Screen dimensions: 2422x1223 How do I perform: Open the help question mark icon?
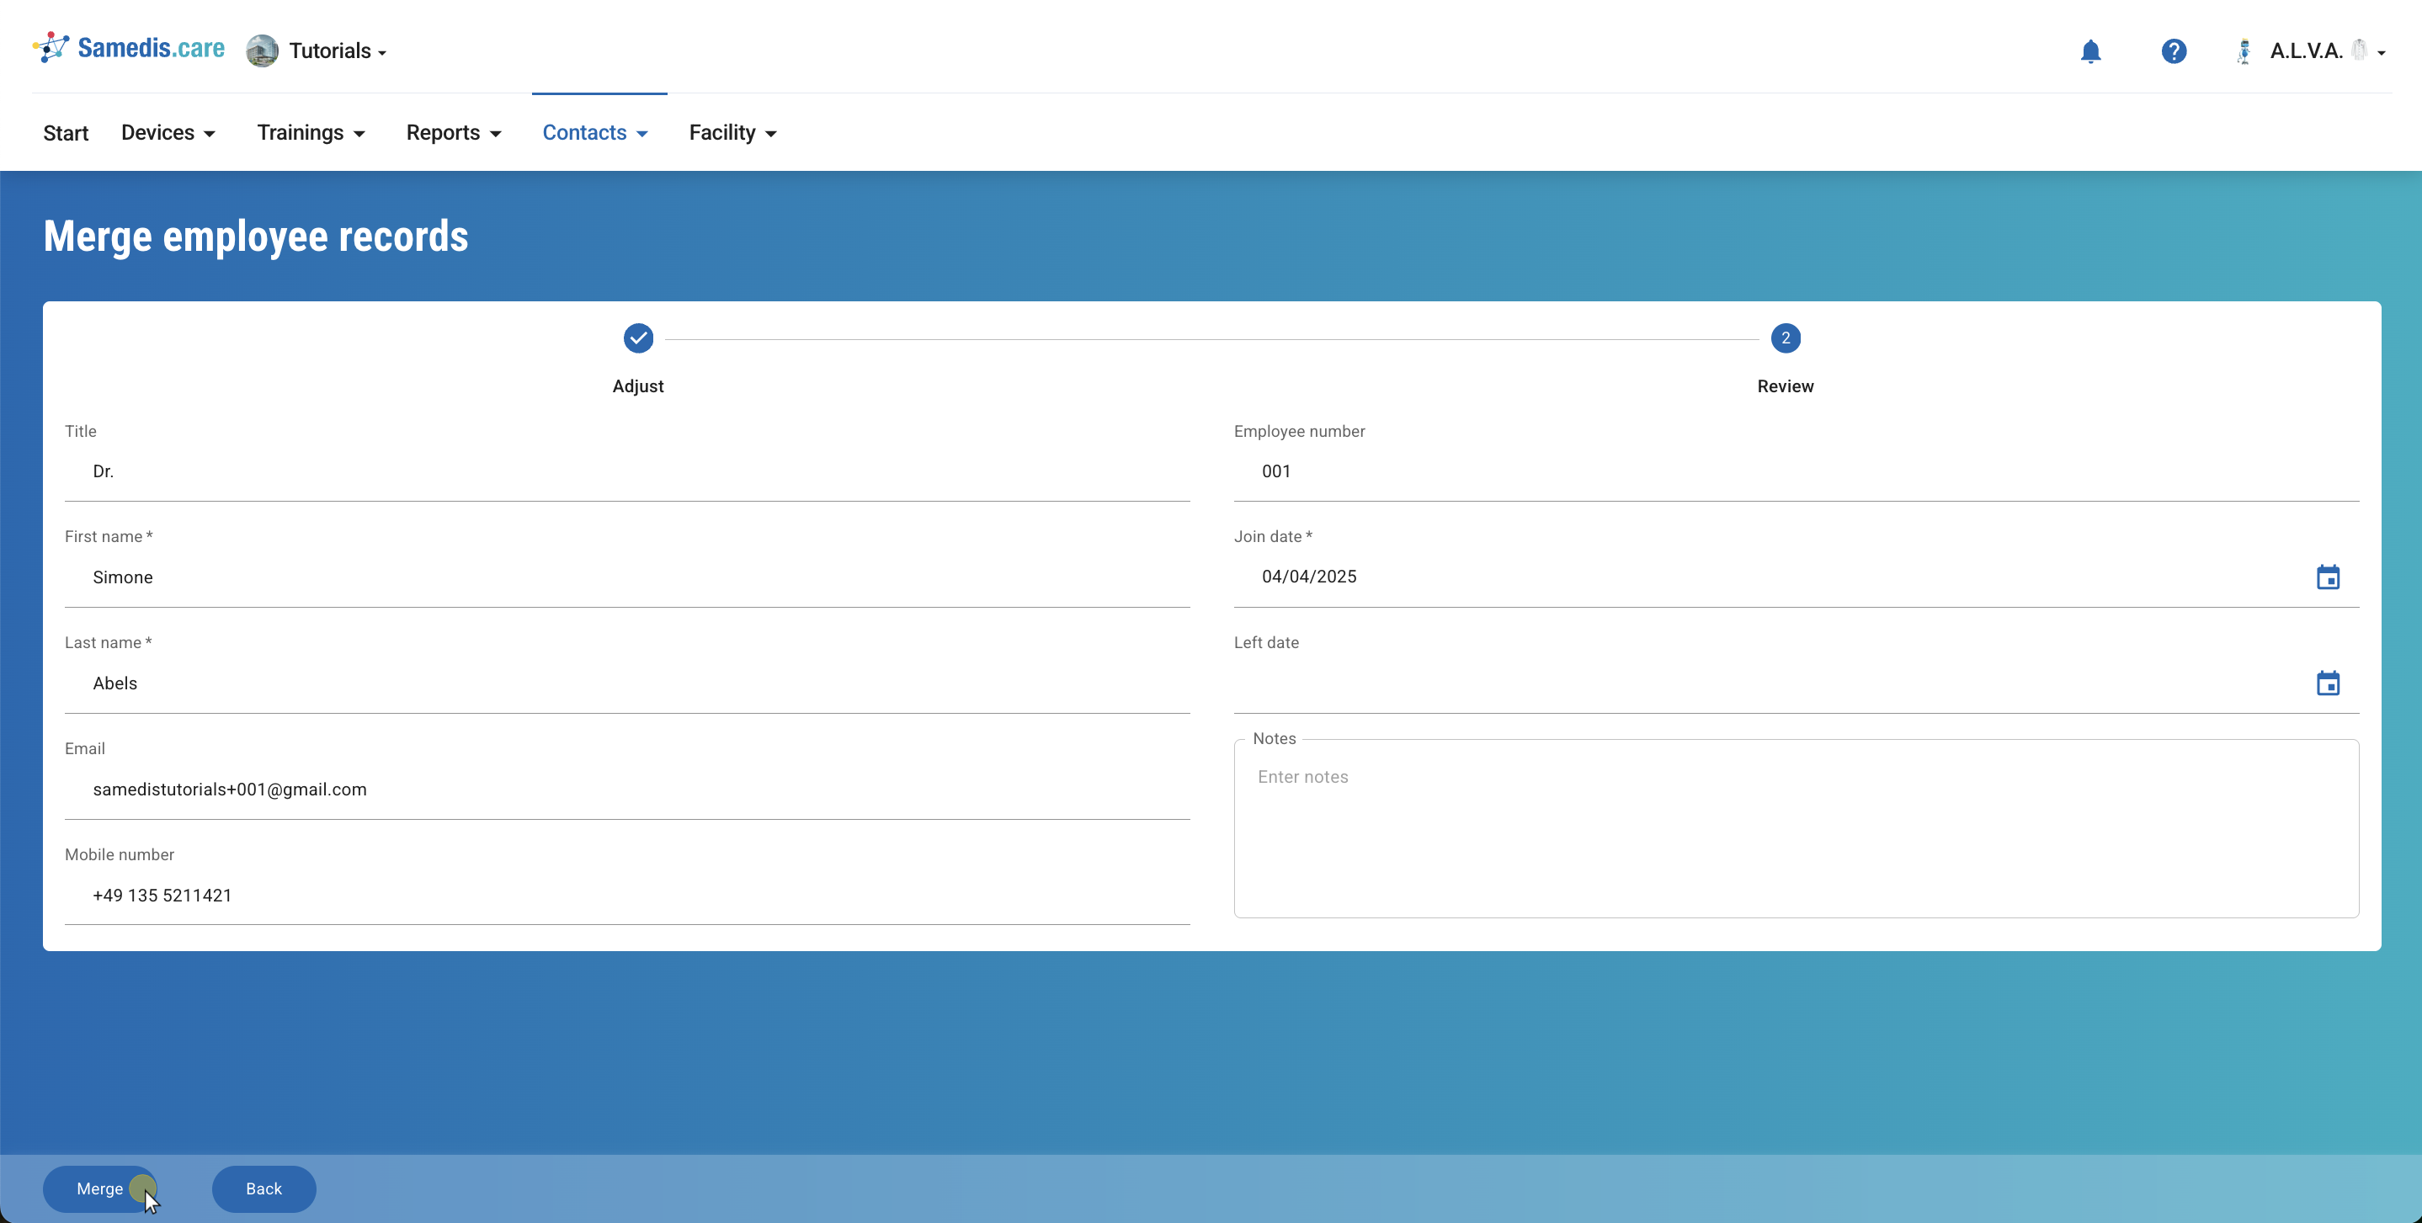pyautogui.click(x=2173, y=51)
